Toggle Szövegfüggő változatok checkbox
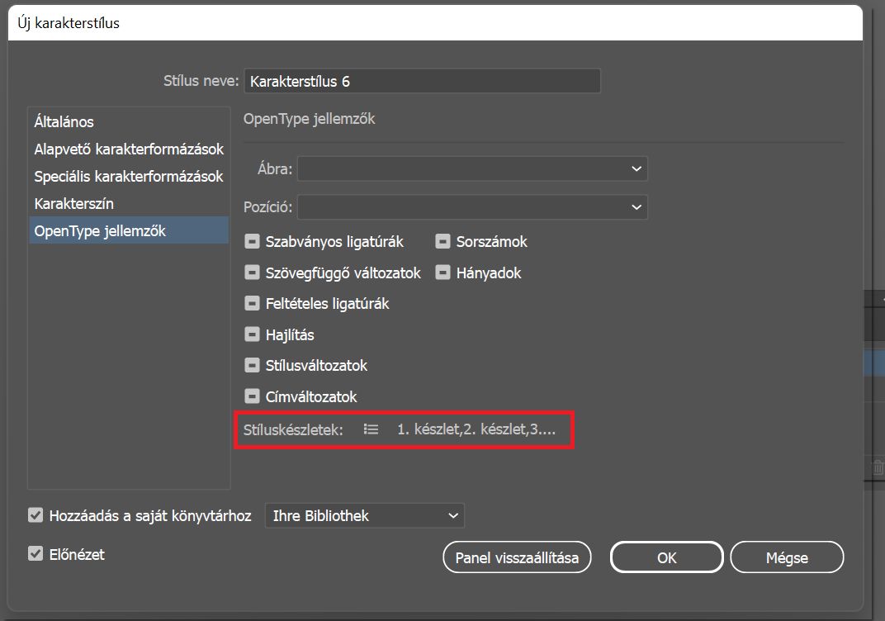Screen dimensions: 885x621 (252, 273)
